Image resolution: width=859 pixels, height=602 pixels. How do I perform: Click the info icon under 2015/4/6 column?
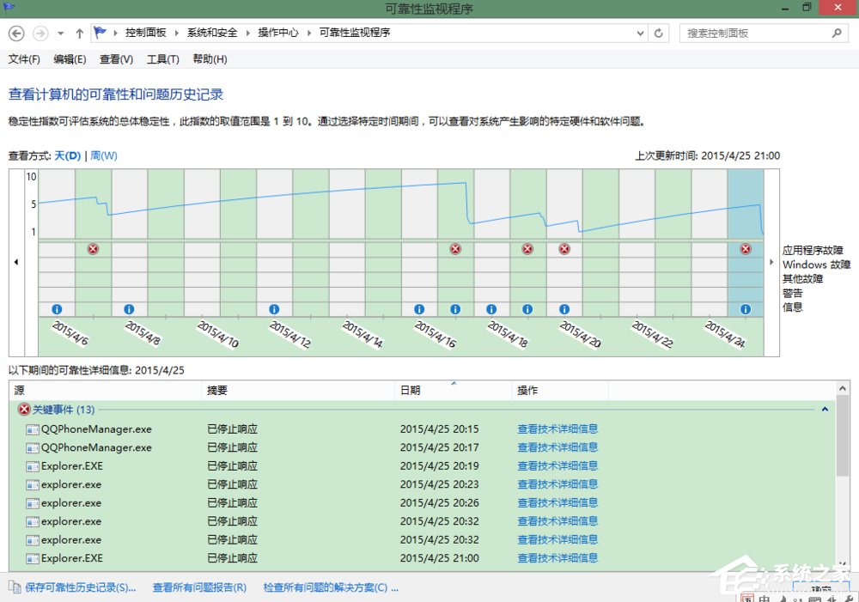(56, 308)
